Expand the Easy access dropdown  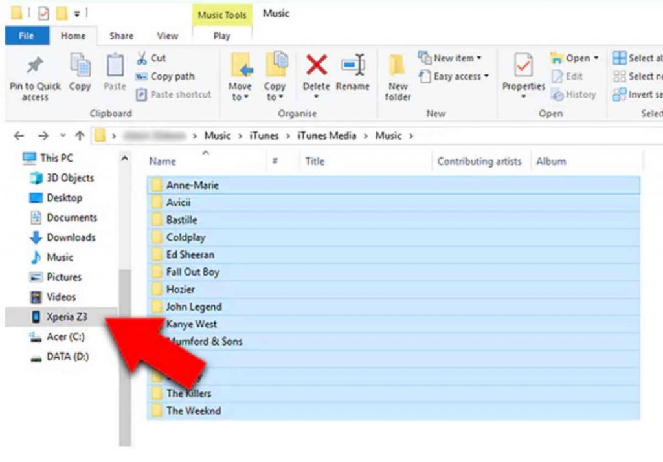coord(486,76)
